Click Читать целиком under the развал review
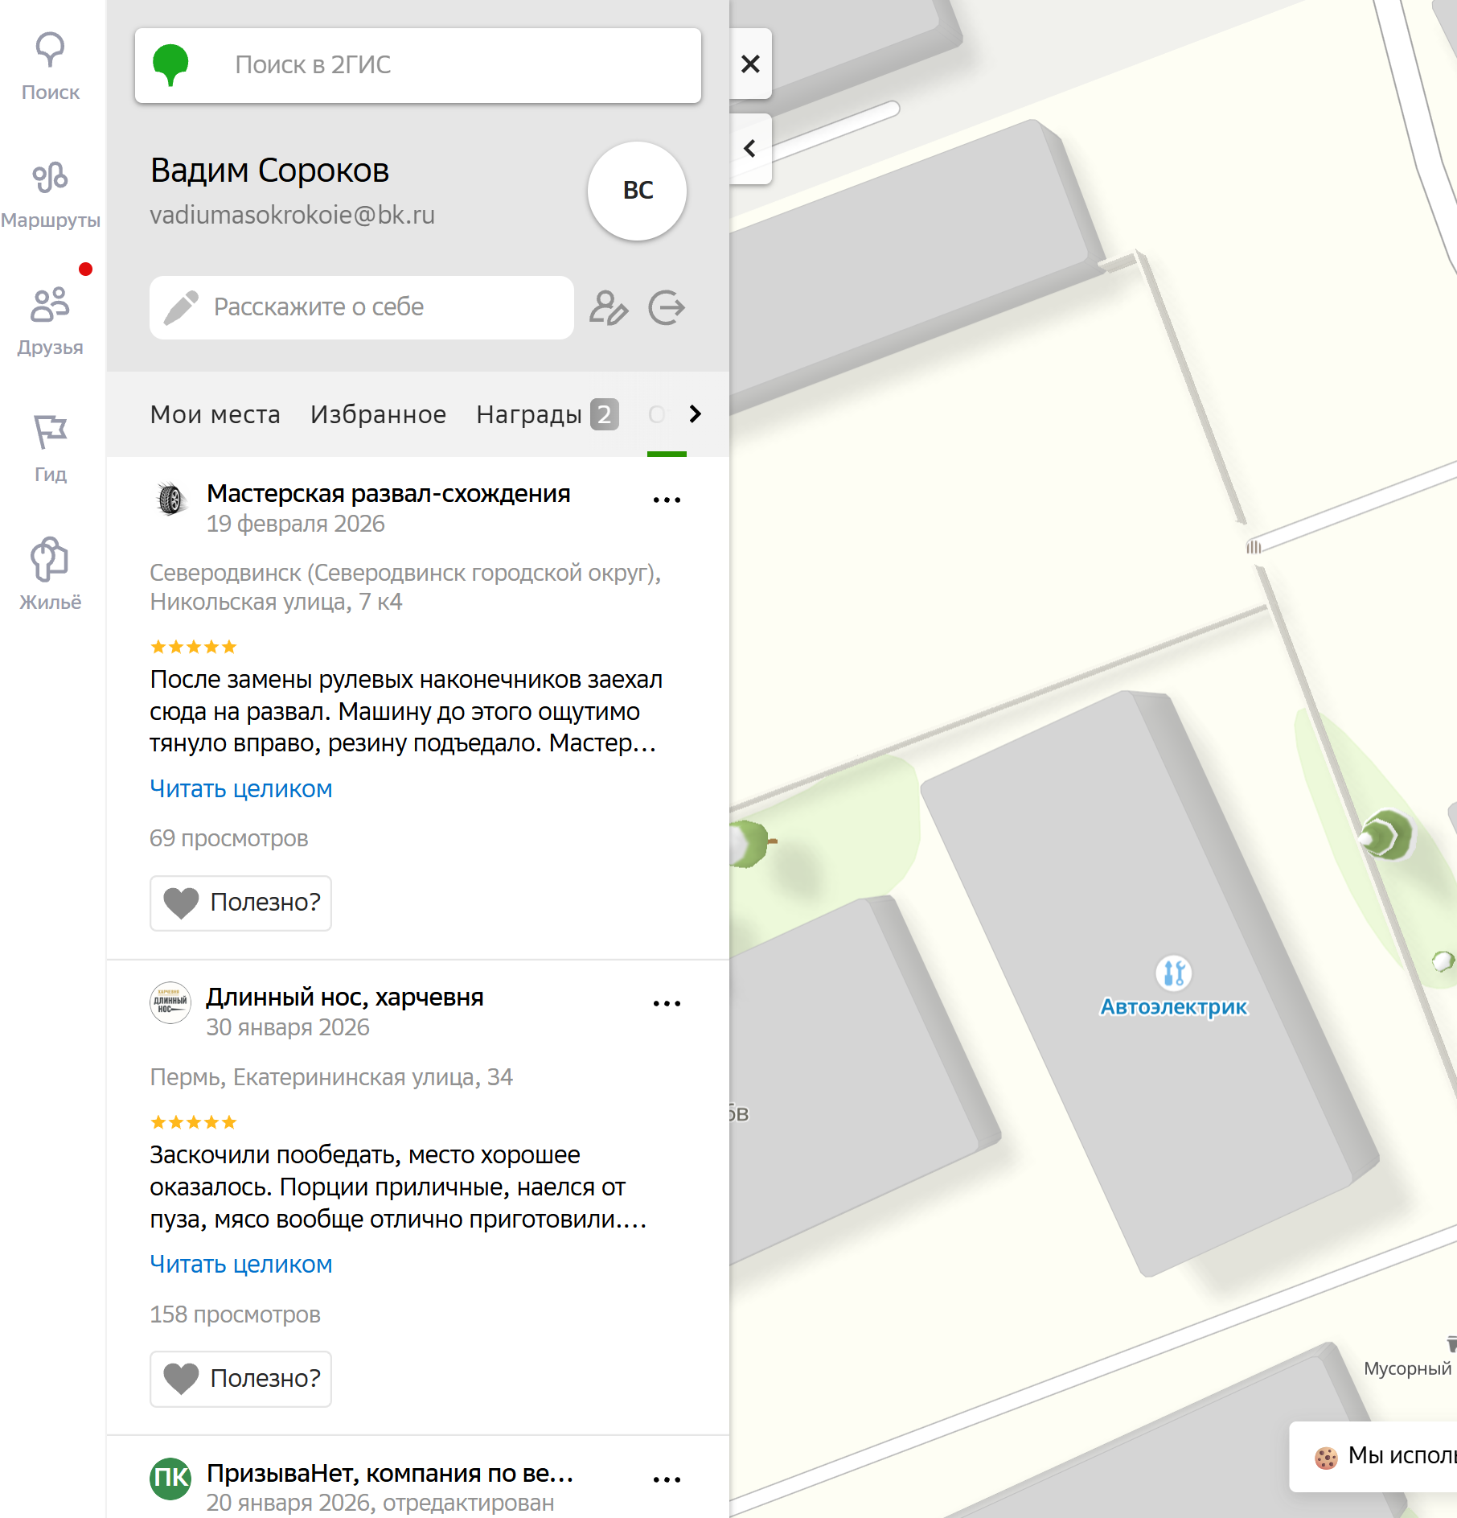The width and height of the screenshot is (1457, 1518). (240, 788)
